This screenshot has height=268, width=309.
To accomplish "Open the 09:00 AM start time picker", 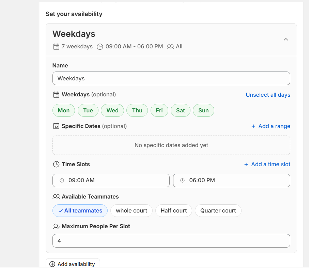I will (111, 180).
